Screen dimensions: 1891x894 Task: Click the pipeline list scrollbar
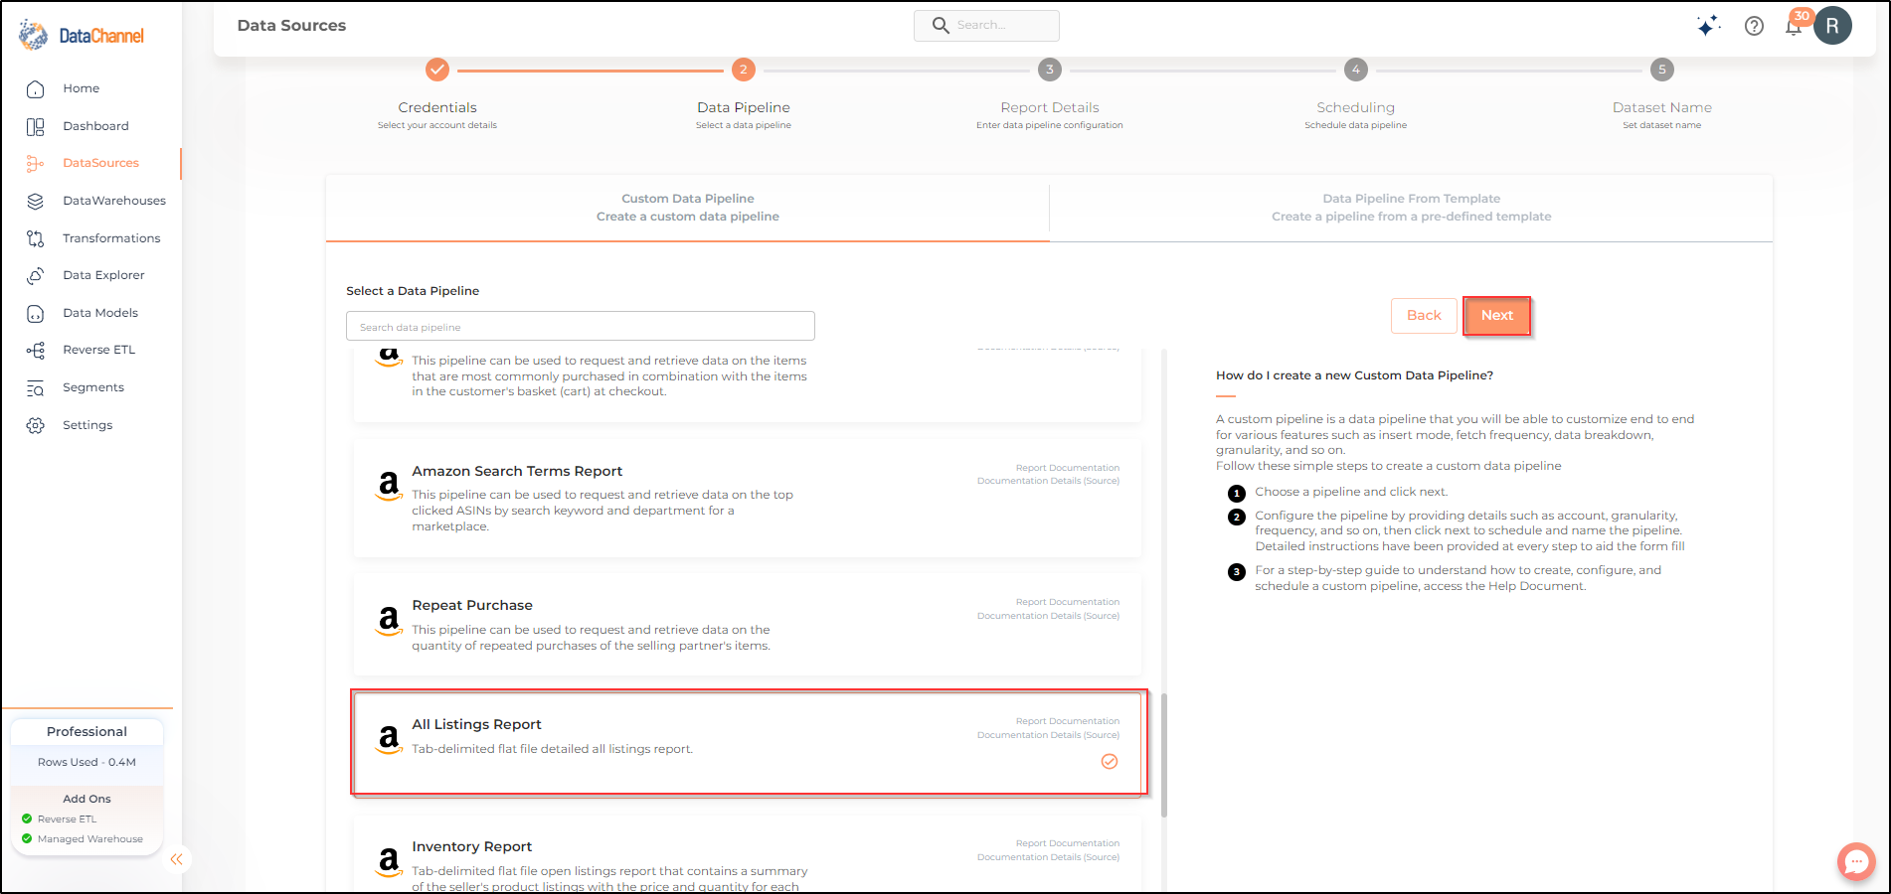coord(1164,755)
